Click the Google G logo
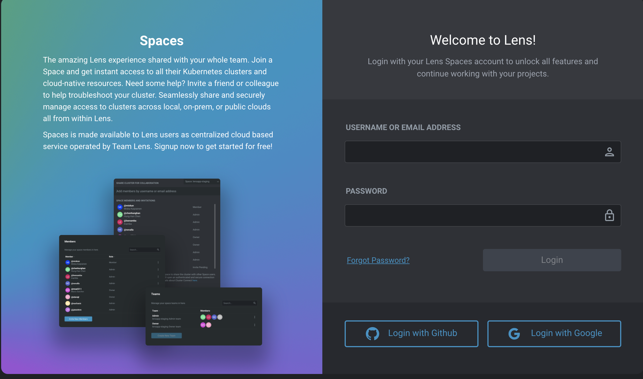 (514, 334)
